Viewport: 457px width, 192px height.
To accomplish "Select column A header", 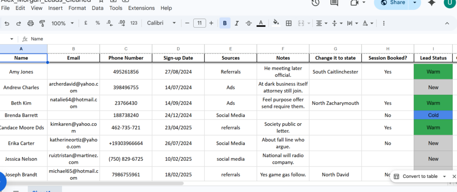I will 21,49.
